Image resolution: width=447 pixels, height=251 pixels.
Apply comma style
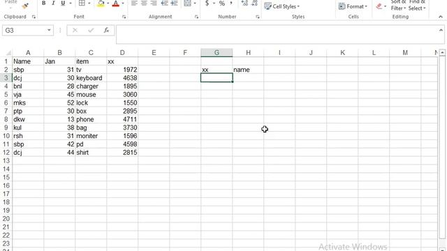point(231,3)
